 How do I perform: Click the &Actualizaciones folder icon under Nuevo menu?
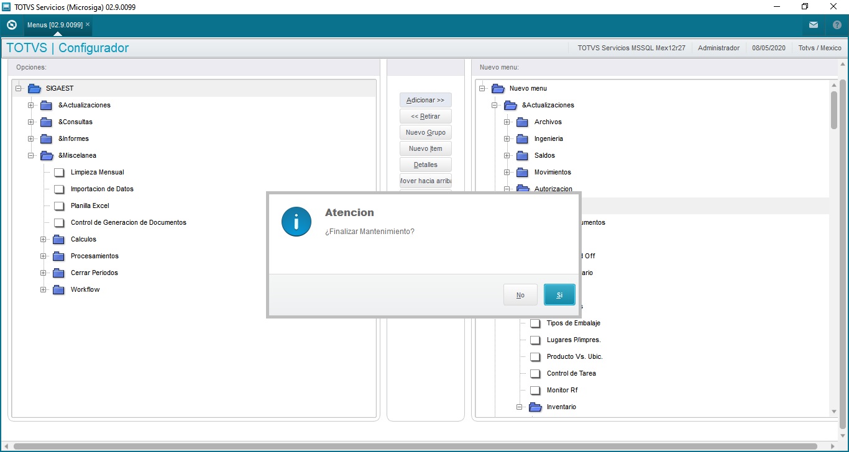point(510,105)
